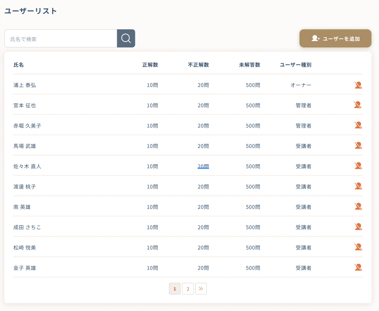Image resolution: width=379 pixels, height=311 pixels.
Task: Remove user 金子 英雄 icon
Action: tap(358, 267)
